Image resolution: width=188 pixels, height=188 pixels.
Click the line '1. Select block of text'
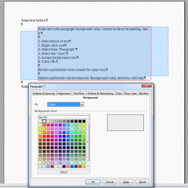point(55,41)
